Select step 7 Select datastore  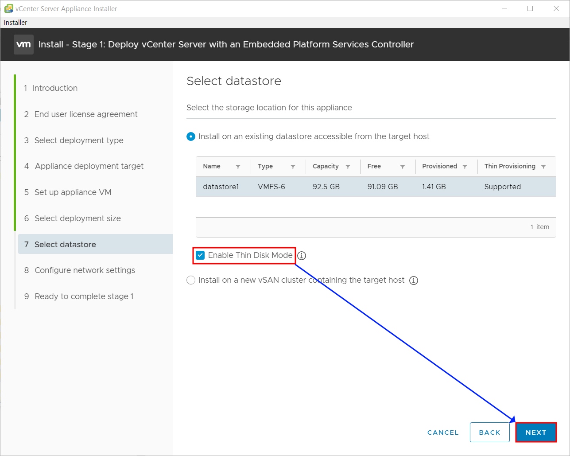(x=95, y=244)
